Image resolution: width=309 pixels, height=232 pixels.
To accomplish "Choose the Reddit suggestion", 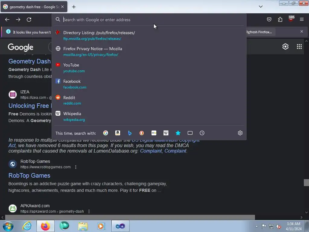I will click(x=149, y=100).
